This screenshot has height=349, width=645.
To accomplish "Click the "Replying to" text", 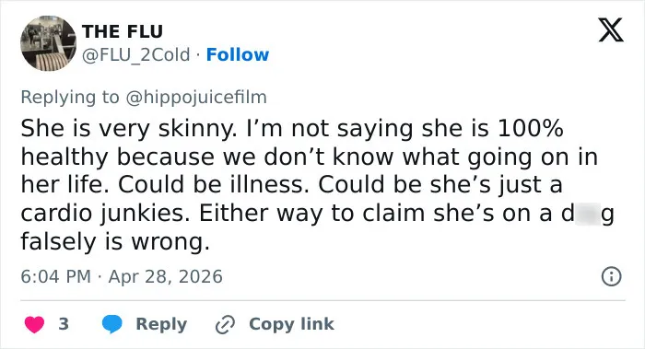I will coord(70,98).
